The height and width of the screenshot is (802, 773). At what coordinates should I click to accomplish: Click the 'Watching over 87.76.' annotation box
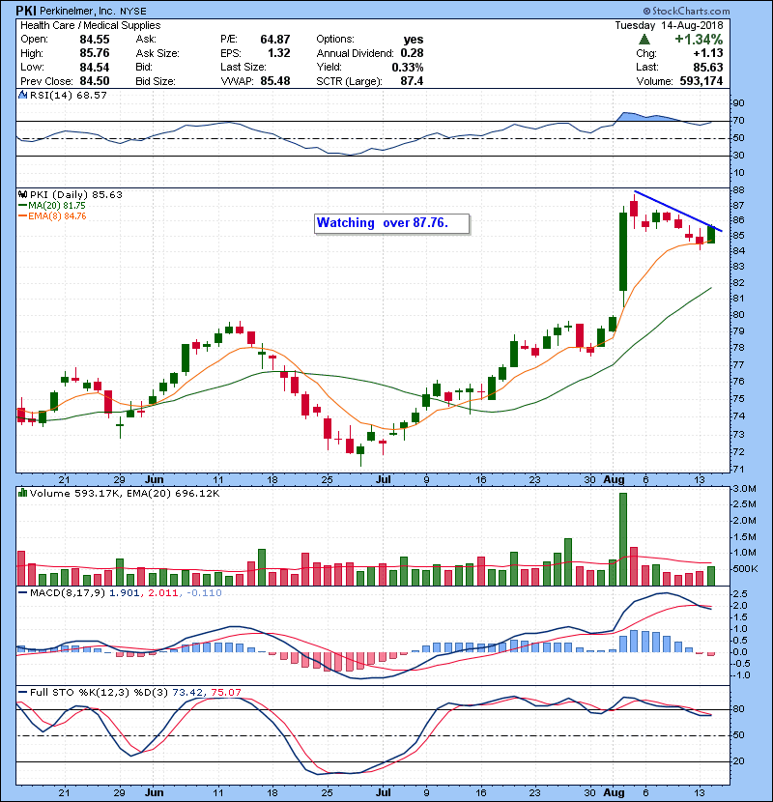coord(392,223)
